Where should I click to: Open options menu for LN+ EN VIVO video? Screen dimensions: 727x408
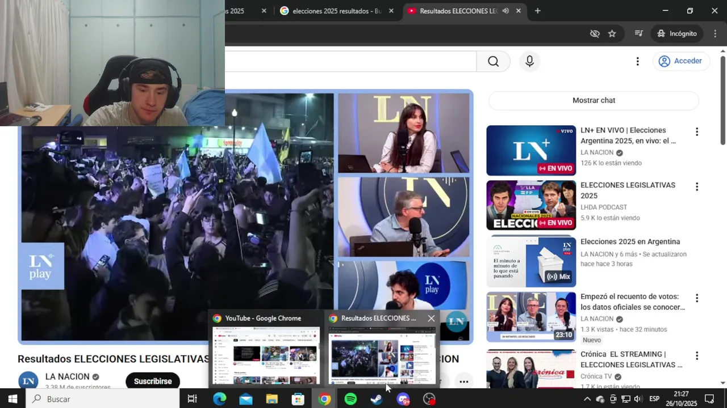tap(697, 131)
